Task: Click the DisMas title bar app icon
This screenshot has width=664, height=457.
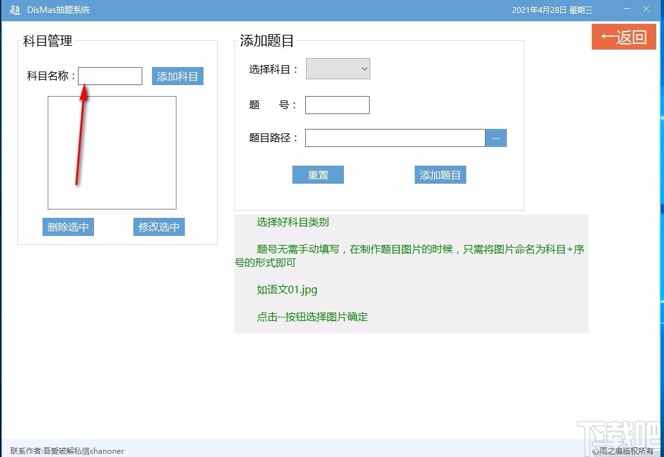Action: 14,10
